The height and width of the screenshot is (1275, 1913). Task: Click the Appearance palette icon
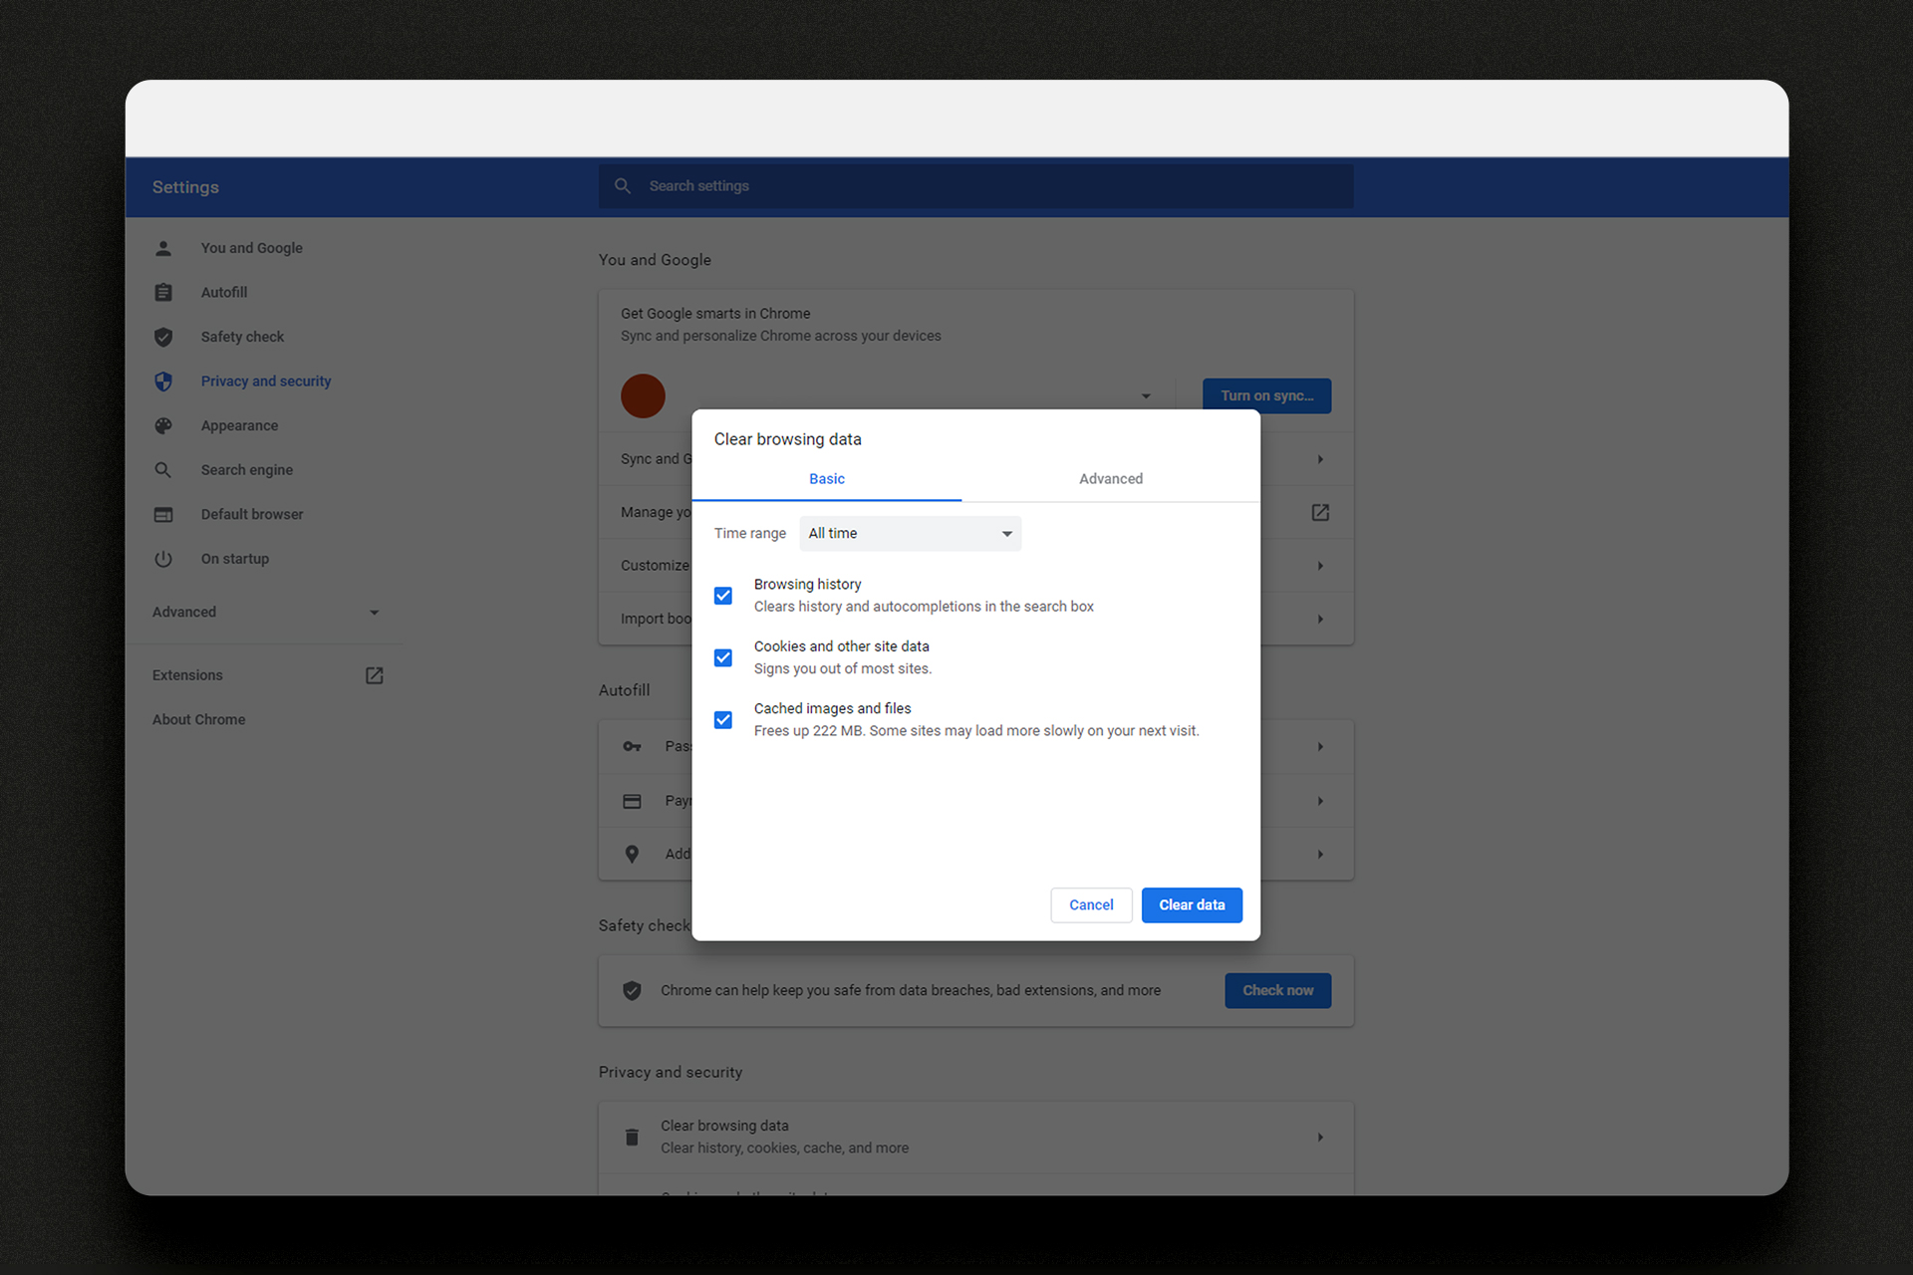click(163, 425)
